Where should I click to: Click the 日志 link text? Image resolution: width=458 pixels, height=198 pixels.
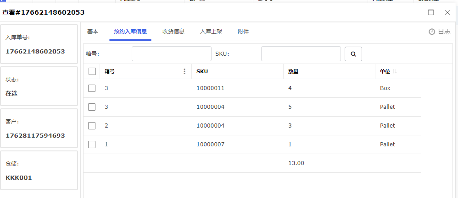(444, 32)
